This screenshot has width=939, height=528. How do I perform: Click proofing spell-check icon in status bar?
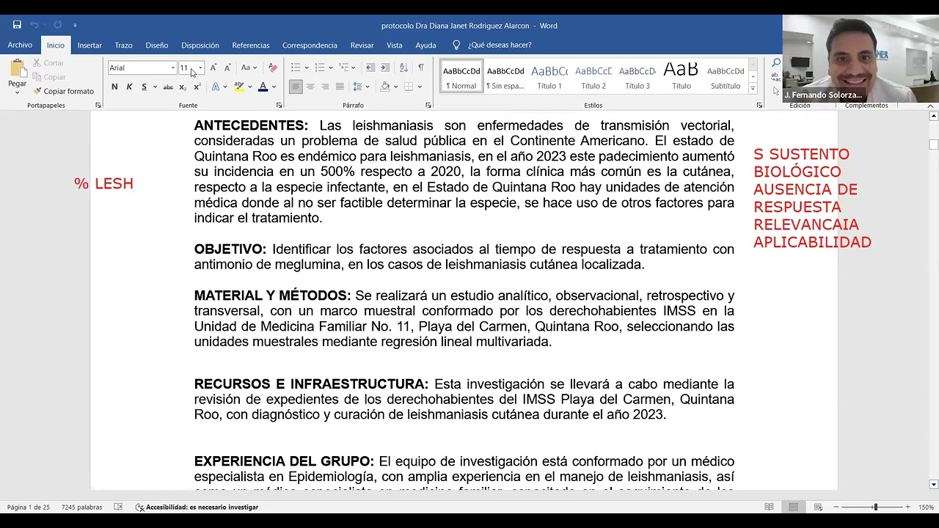(x=118, y=507)
